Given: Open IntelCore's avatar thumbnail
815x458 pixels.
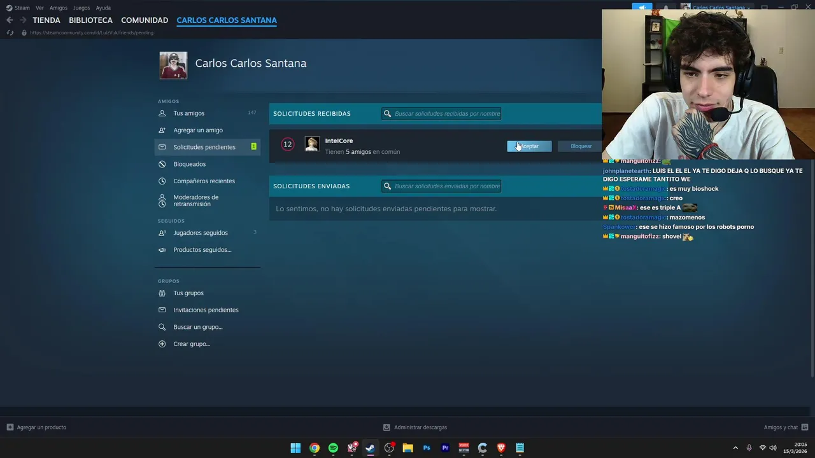Looking at the screenshot, I should (311, 144).
